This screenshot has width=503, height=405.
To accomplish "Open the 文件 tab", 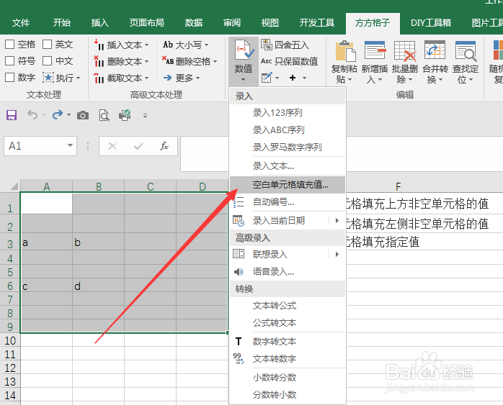I will coord(21,23).
